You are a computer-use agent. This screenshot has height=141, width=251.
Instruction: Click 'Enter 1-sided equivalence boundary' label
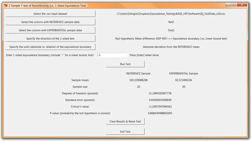pos(50,55)
